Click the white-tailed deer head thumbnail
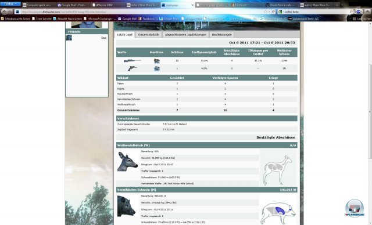The height and width of the screenshot is (225, 372). tap(127, 162)
